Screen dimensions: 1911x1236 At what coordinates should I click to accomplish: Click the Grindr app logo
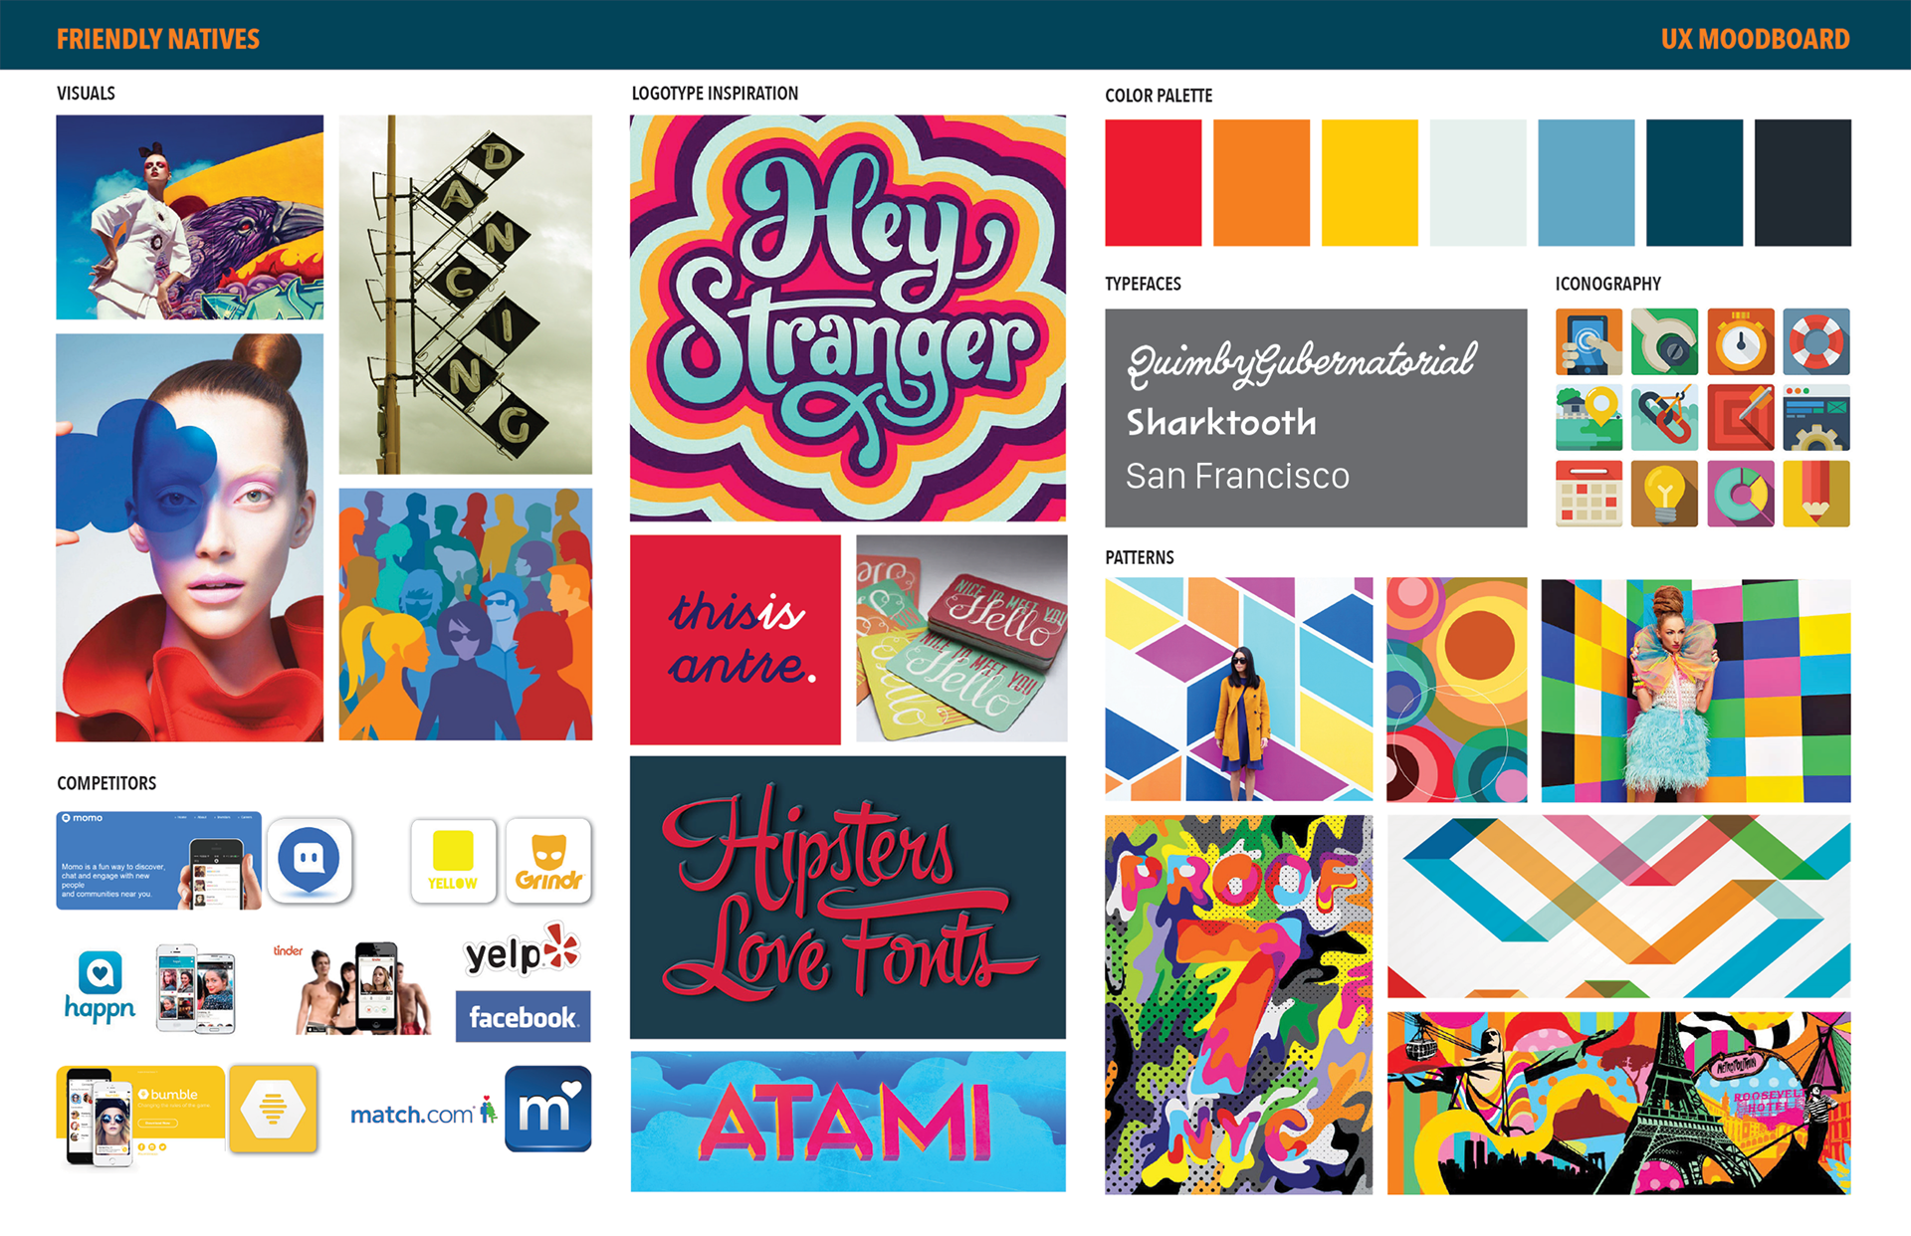click(x=548, y=861)
